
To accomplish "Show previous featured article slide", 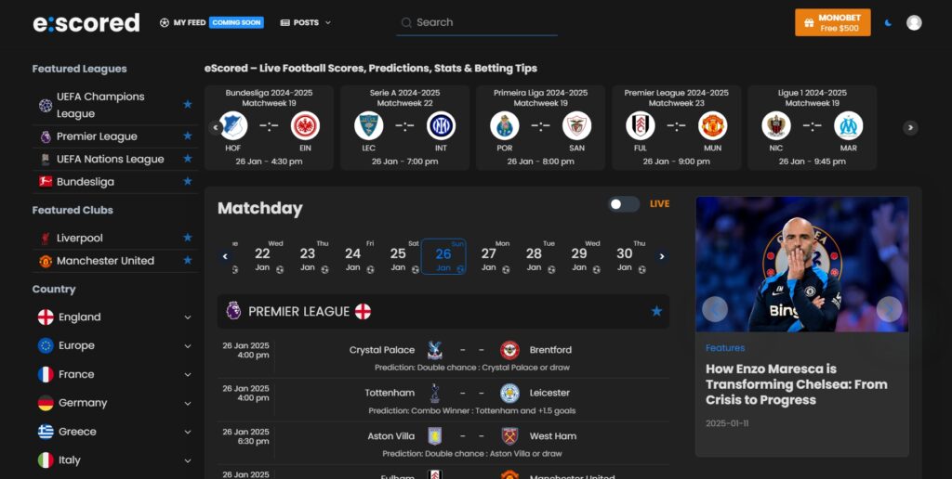I will click(x=715, y=309).
